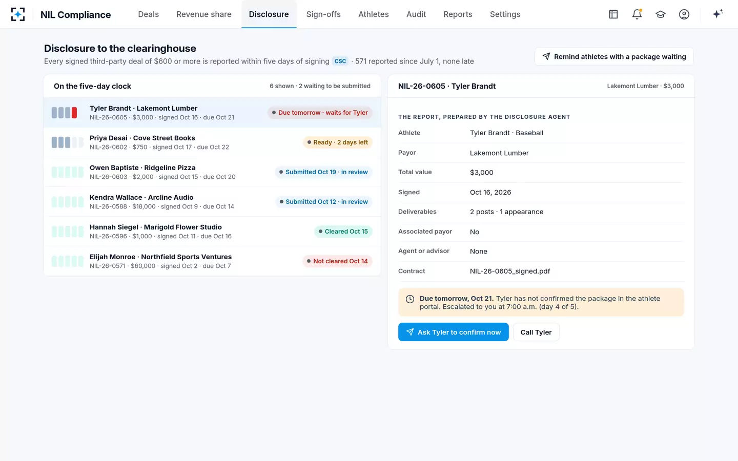The image size is (738, 461).
Task: Click the graduation cap learning icon
Action: tap(661, 14)
